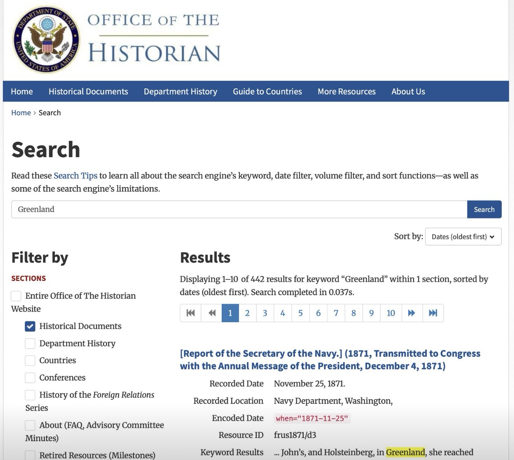Screen dimensions: 514x460
Task: Click the previous pages double-arrow icon
Action: pyautogui.click(x=212, y=313)
